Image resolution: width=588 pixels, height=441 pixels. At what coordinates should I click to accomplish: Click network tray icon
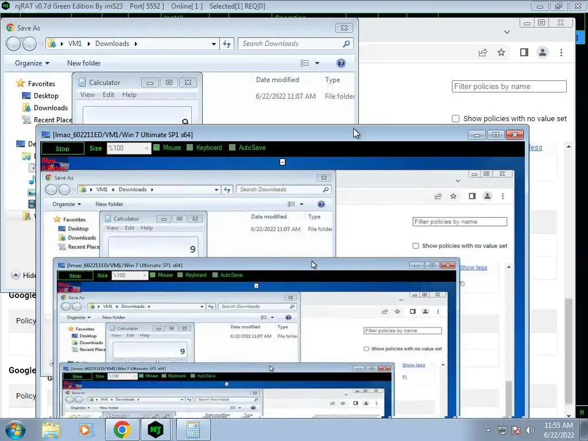click(x=502, y=430)
